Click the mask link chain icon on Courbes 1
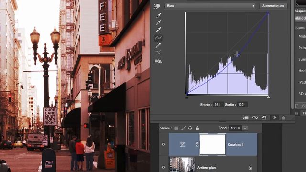 pyautogui.click(x=197, y=144)
